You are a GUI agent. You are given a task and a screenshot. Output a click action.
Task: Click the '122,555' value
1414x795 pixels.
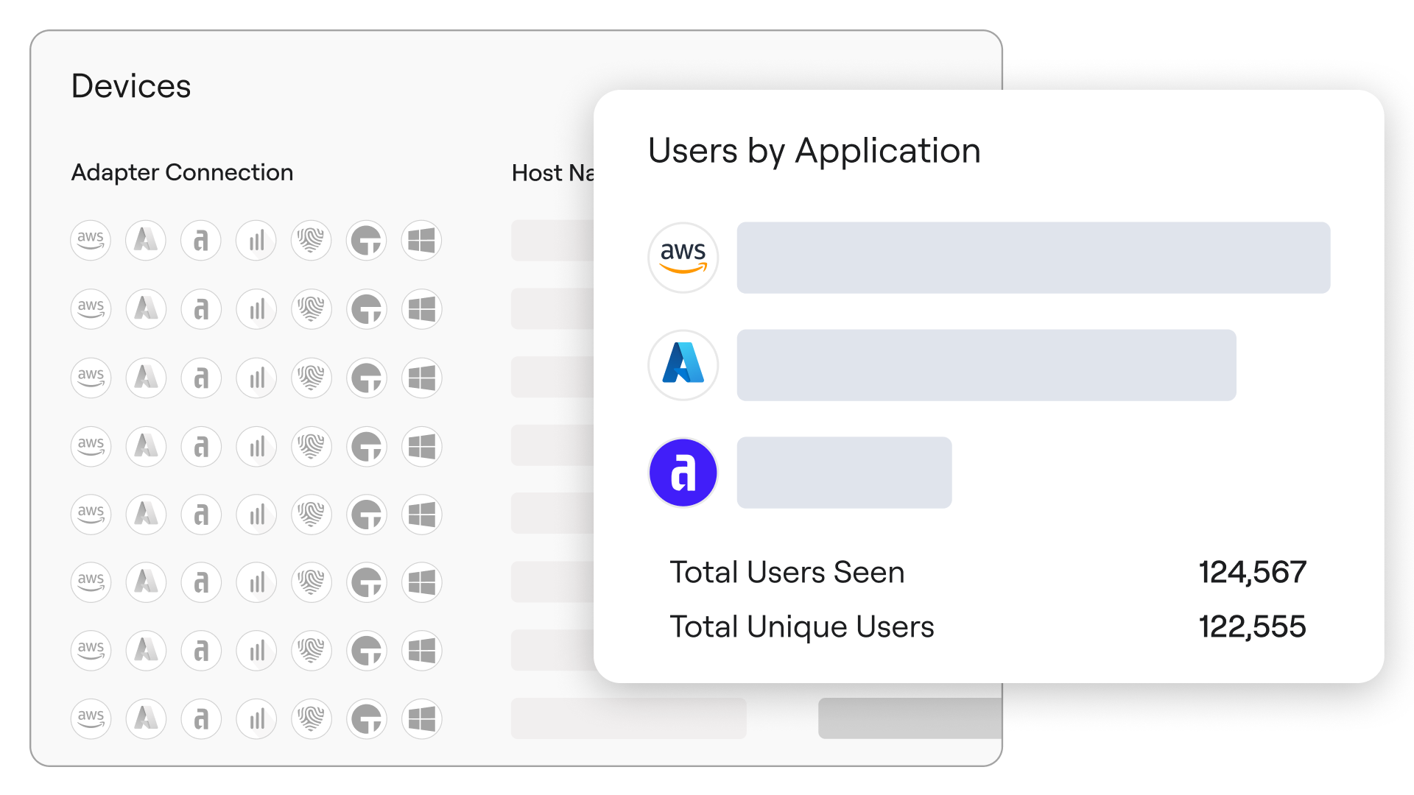[x=1253, y=626]
